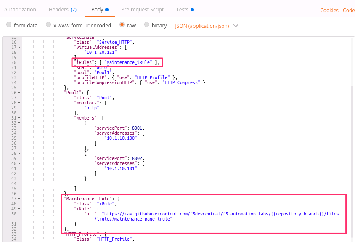Fold the members array at line 31
The width and height of the screenshot is (355, 242).
(x=19, y=118)
